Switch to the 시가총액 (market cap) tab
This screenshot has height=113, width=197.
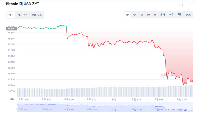[22, 15]
